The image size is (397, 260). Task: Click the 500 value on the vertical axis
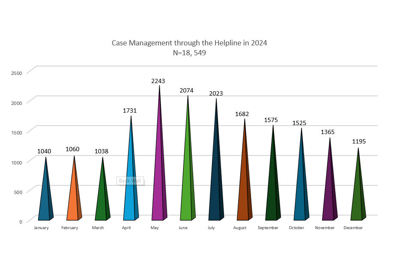click(18, 192)
